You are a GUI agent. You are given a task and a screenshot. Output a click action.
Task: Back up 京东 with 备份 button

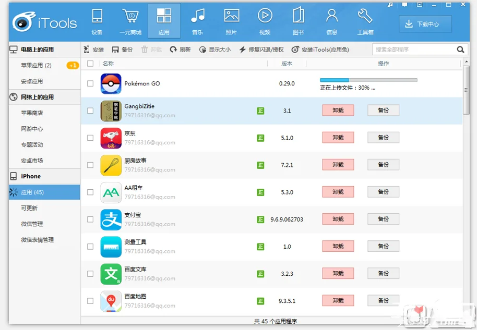(x=383, y=137)
